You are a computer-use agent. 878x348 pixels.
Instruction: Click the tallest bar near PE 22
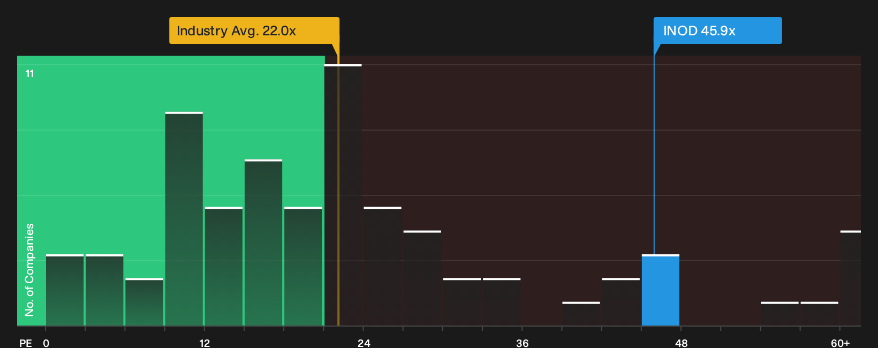coord(343,195)
